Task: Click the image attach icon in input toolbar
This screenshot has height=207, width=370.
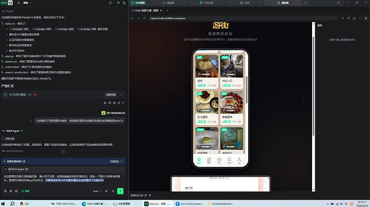Action: 16,191
